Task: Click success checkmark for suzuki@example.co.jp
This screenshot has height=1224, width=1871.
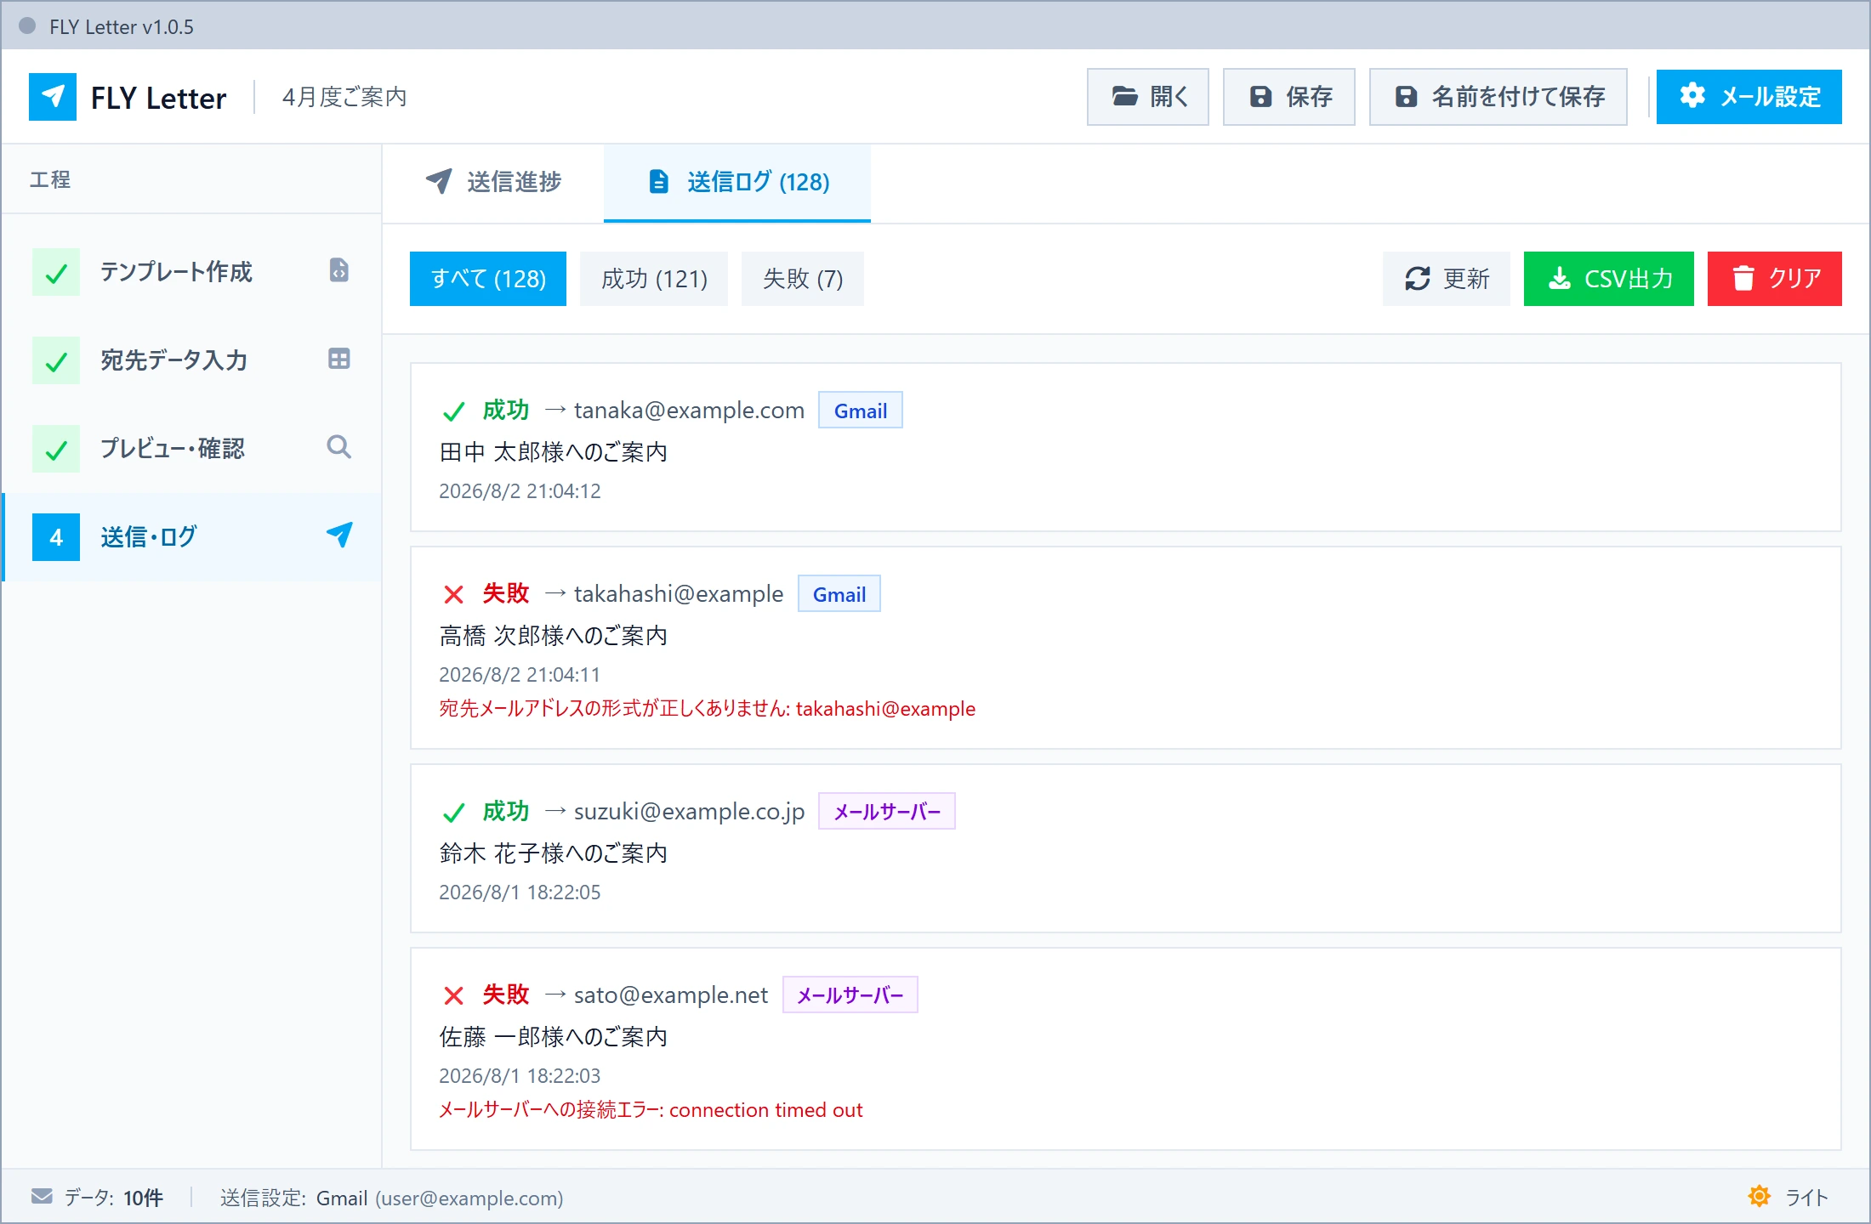Action: 453,813
